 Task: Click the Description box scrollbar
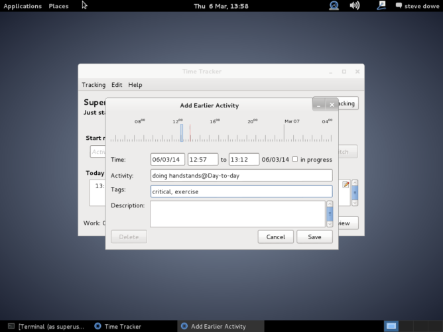[330, 213]
